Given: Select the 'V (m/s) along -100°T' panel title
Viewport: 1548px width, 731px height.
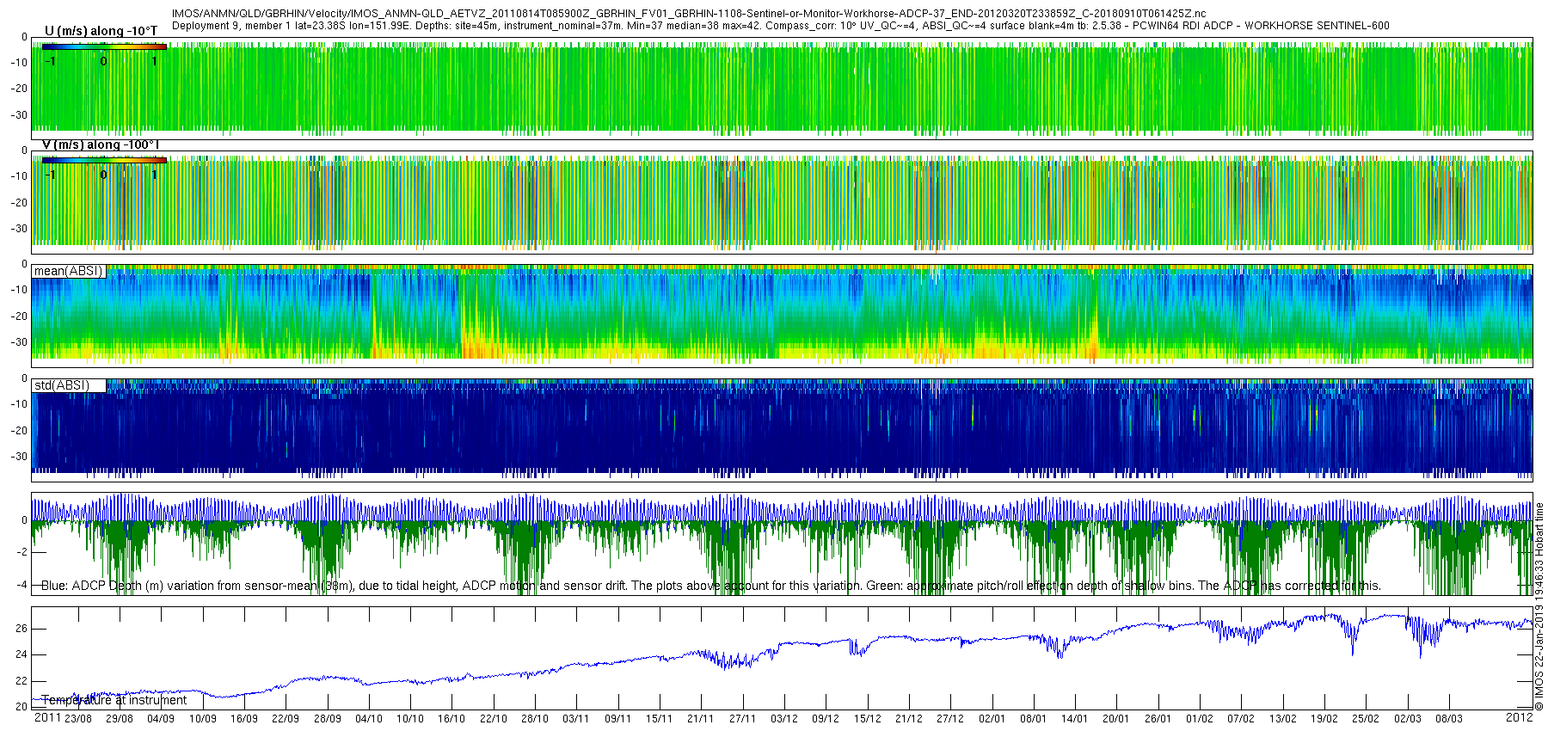Looking at the screenshot, I should (101, 144).
